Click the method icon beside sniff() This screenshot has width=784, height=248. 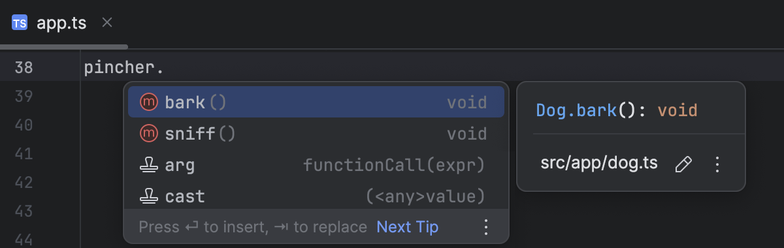click(149, 134)
